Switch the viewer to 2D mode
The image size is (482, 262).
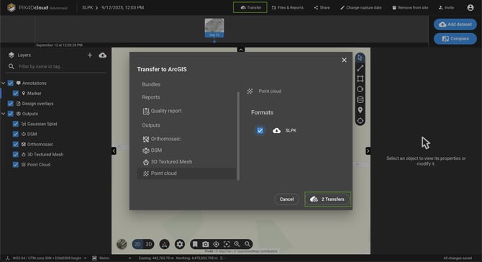137,244
